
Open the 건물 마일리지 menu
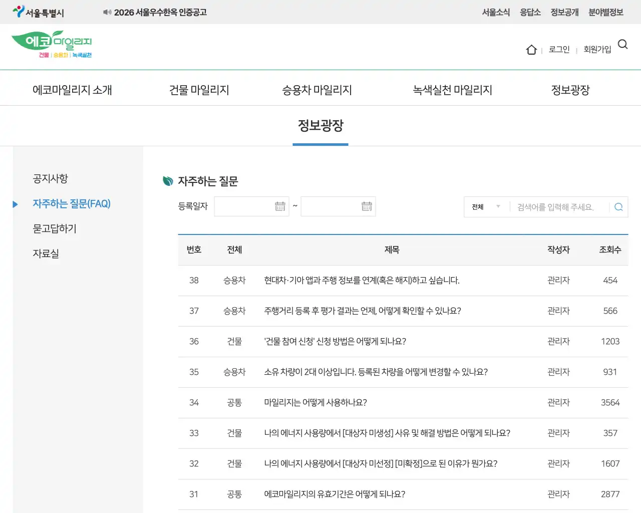[199, 90]
